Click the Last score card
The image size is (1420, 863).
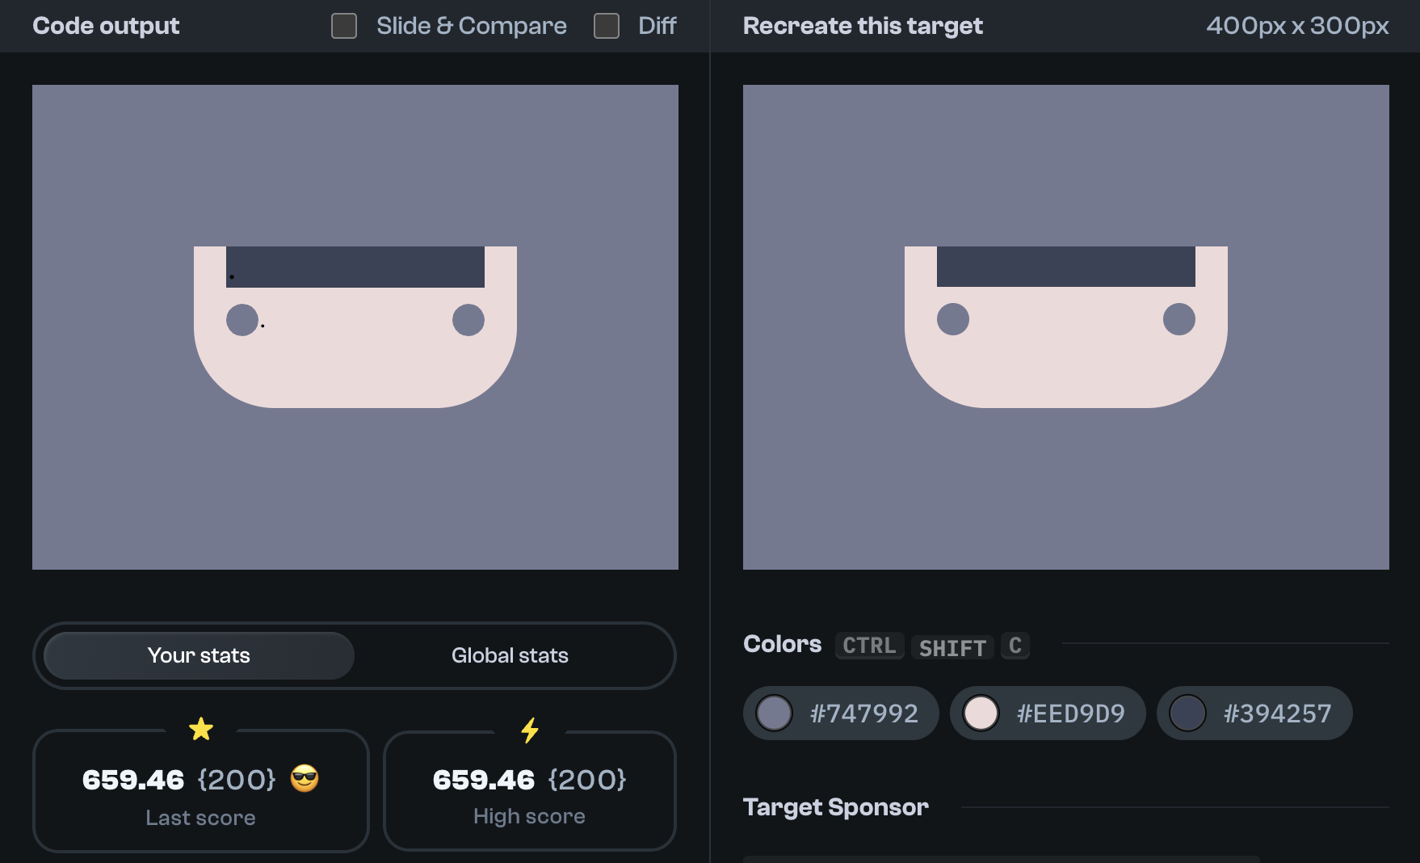(200, 791)
